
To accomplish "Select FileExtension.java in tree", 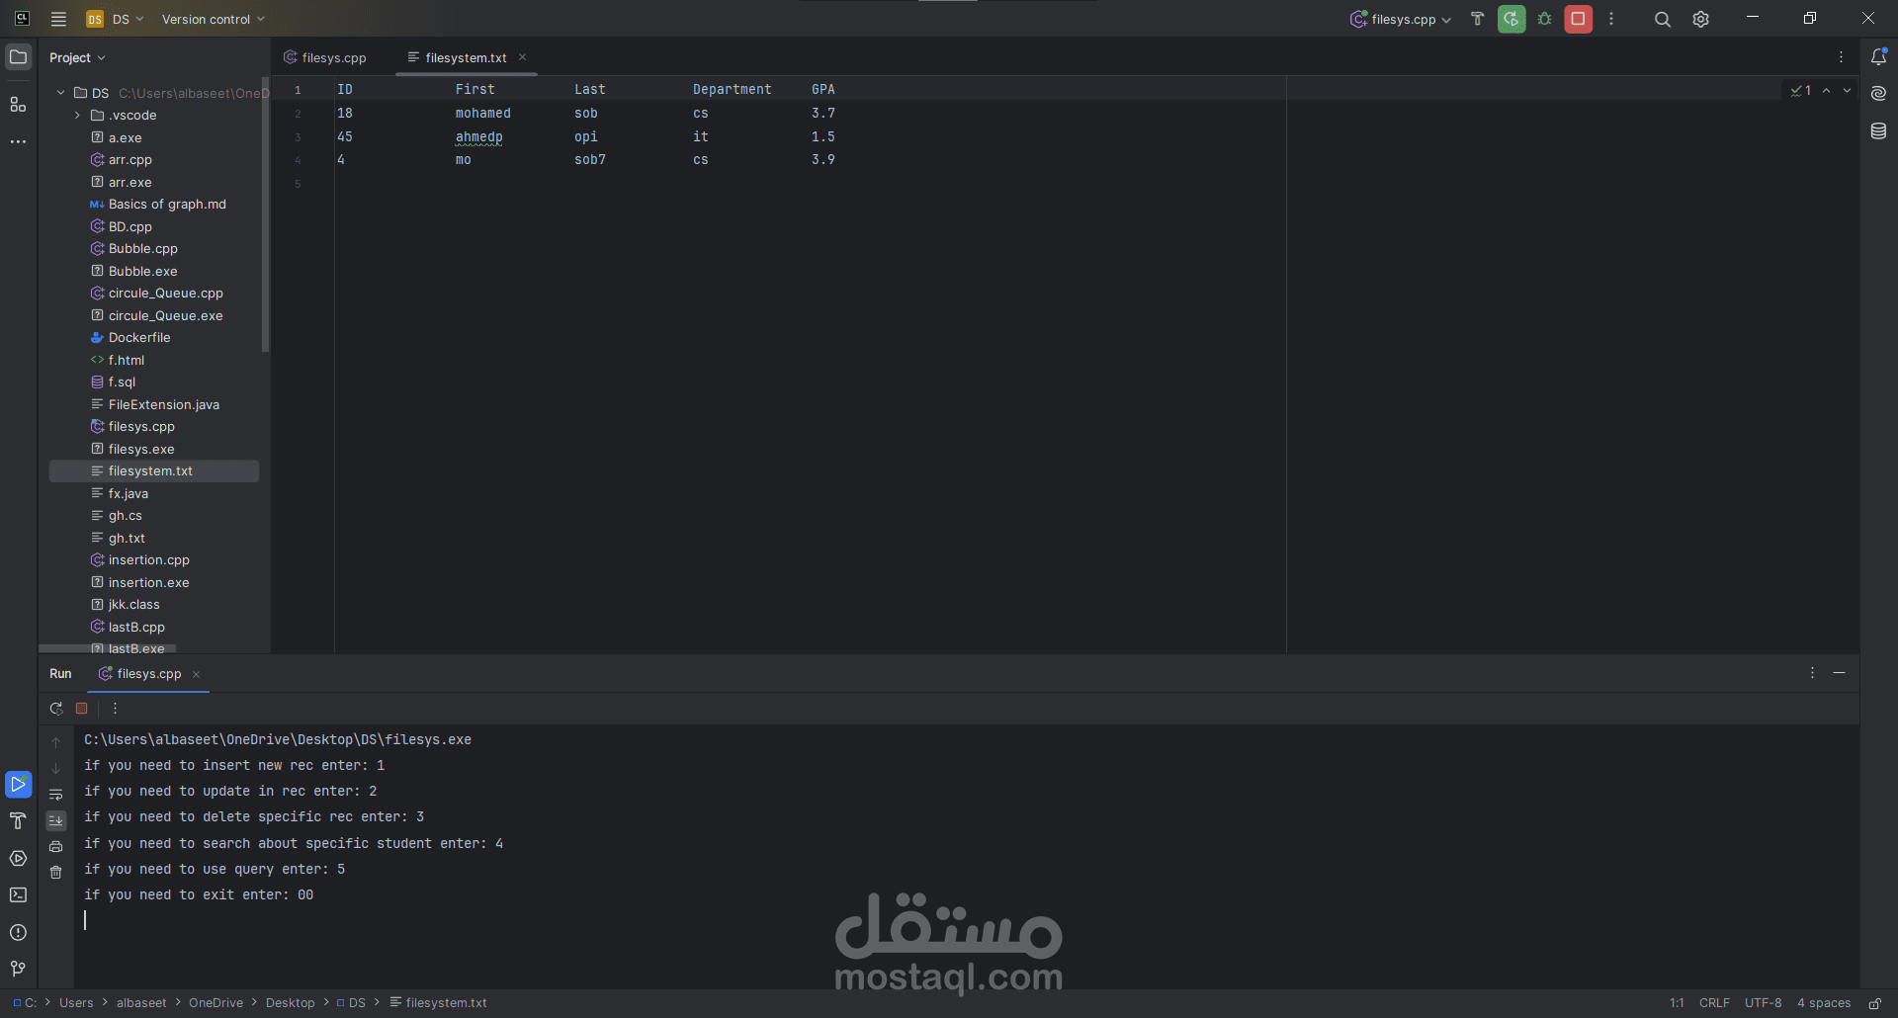I will pos(163,405).
